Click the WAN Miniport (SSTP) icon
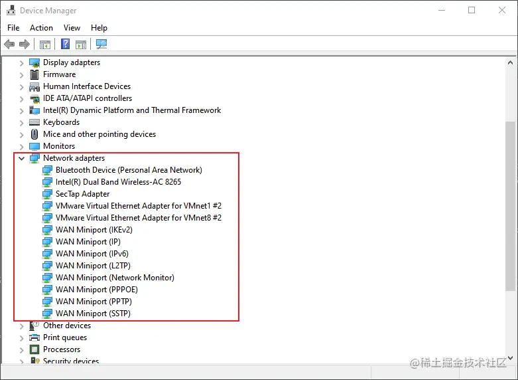Image resolution: width=518 pixels, height=380 pixels. tap(47, 314)
